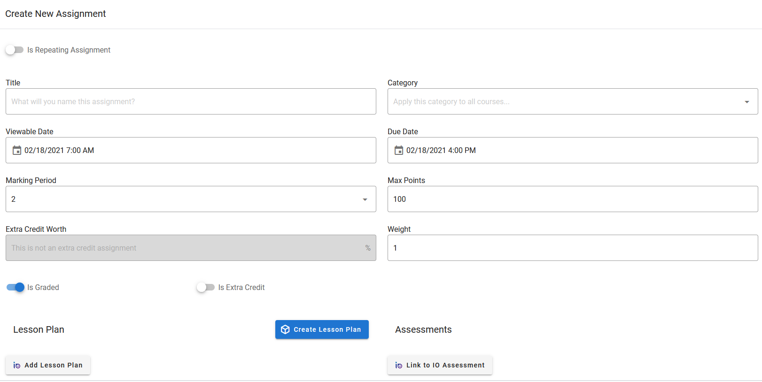Click the Marking Period label
762x382 pixels.
[x=31, y=180]
